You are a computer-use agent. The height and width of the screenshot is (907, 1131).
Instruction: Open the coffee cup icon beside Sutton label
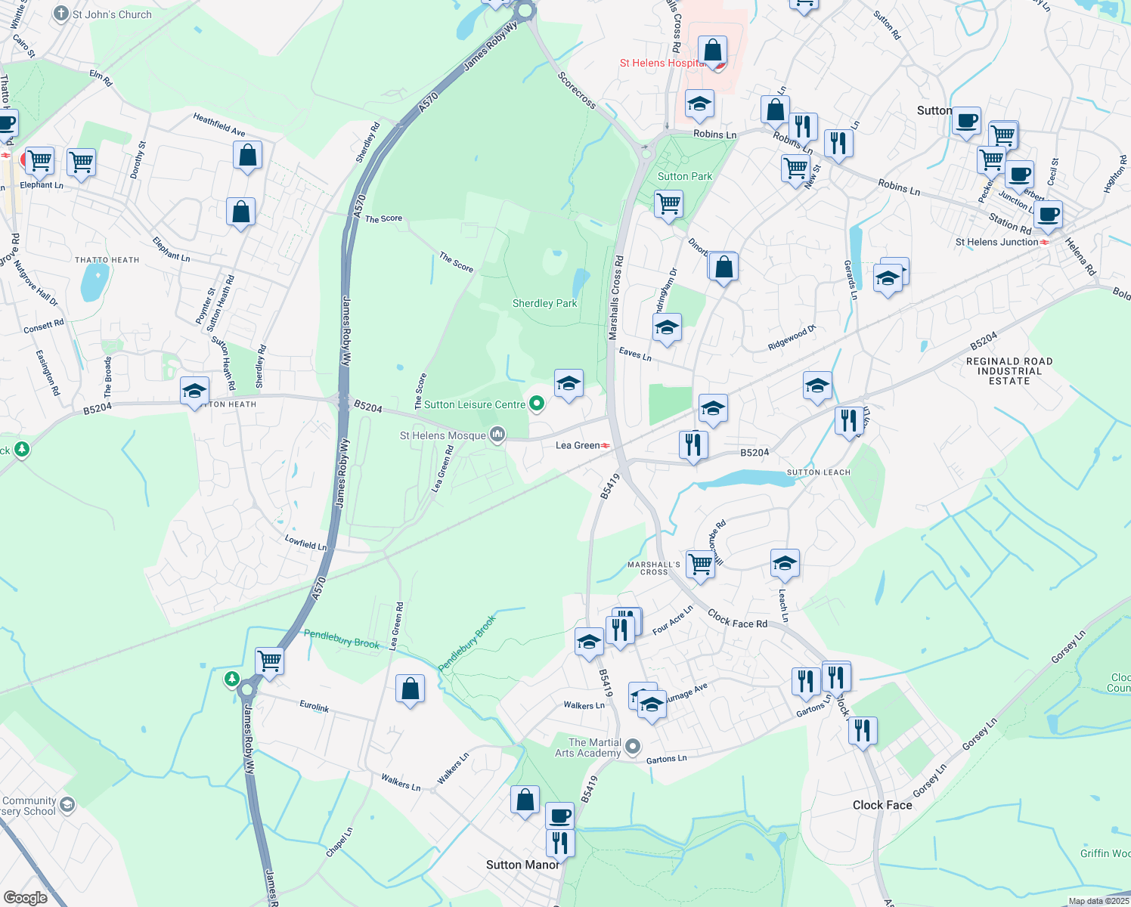point(966,121)
